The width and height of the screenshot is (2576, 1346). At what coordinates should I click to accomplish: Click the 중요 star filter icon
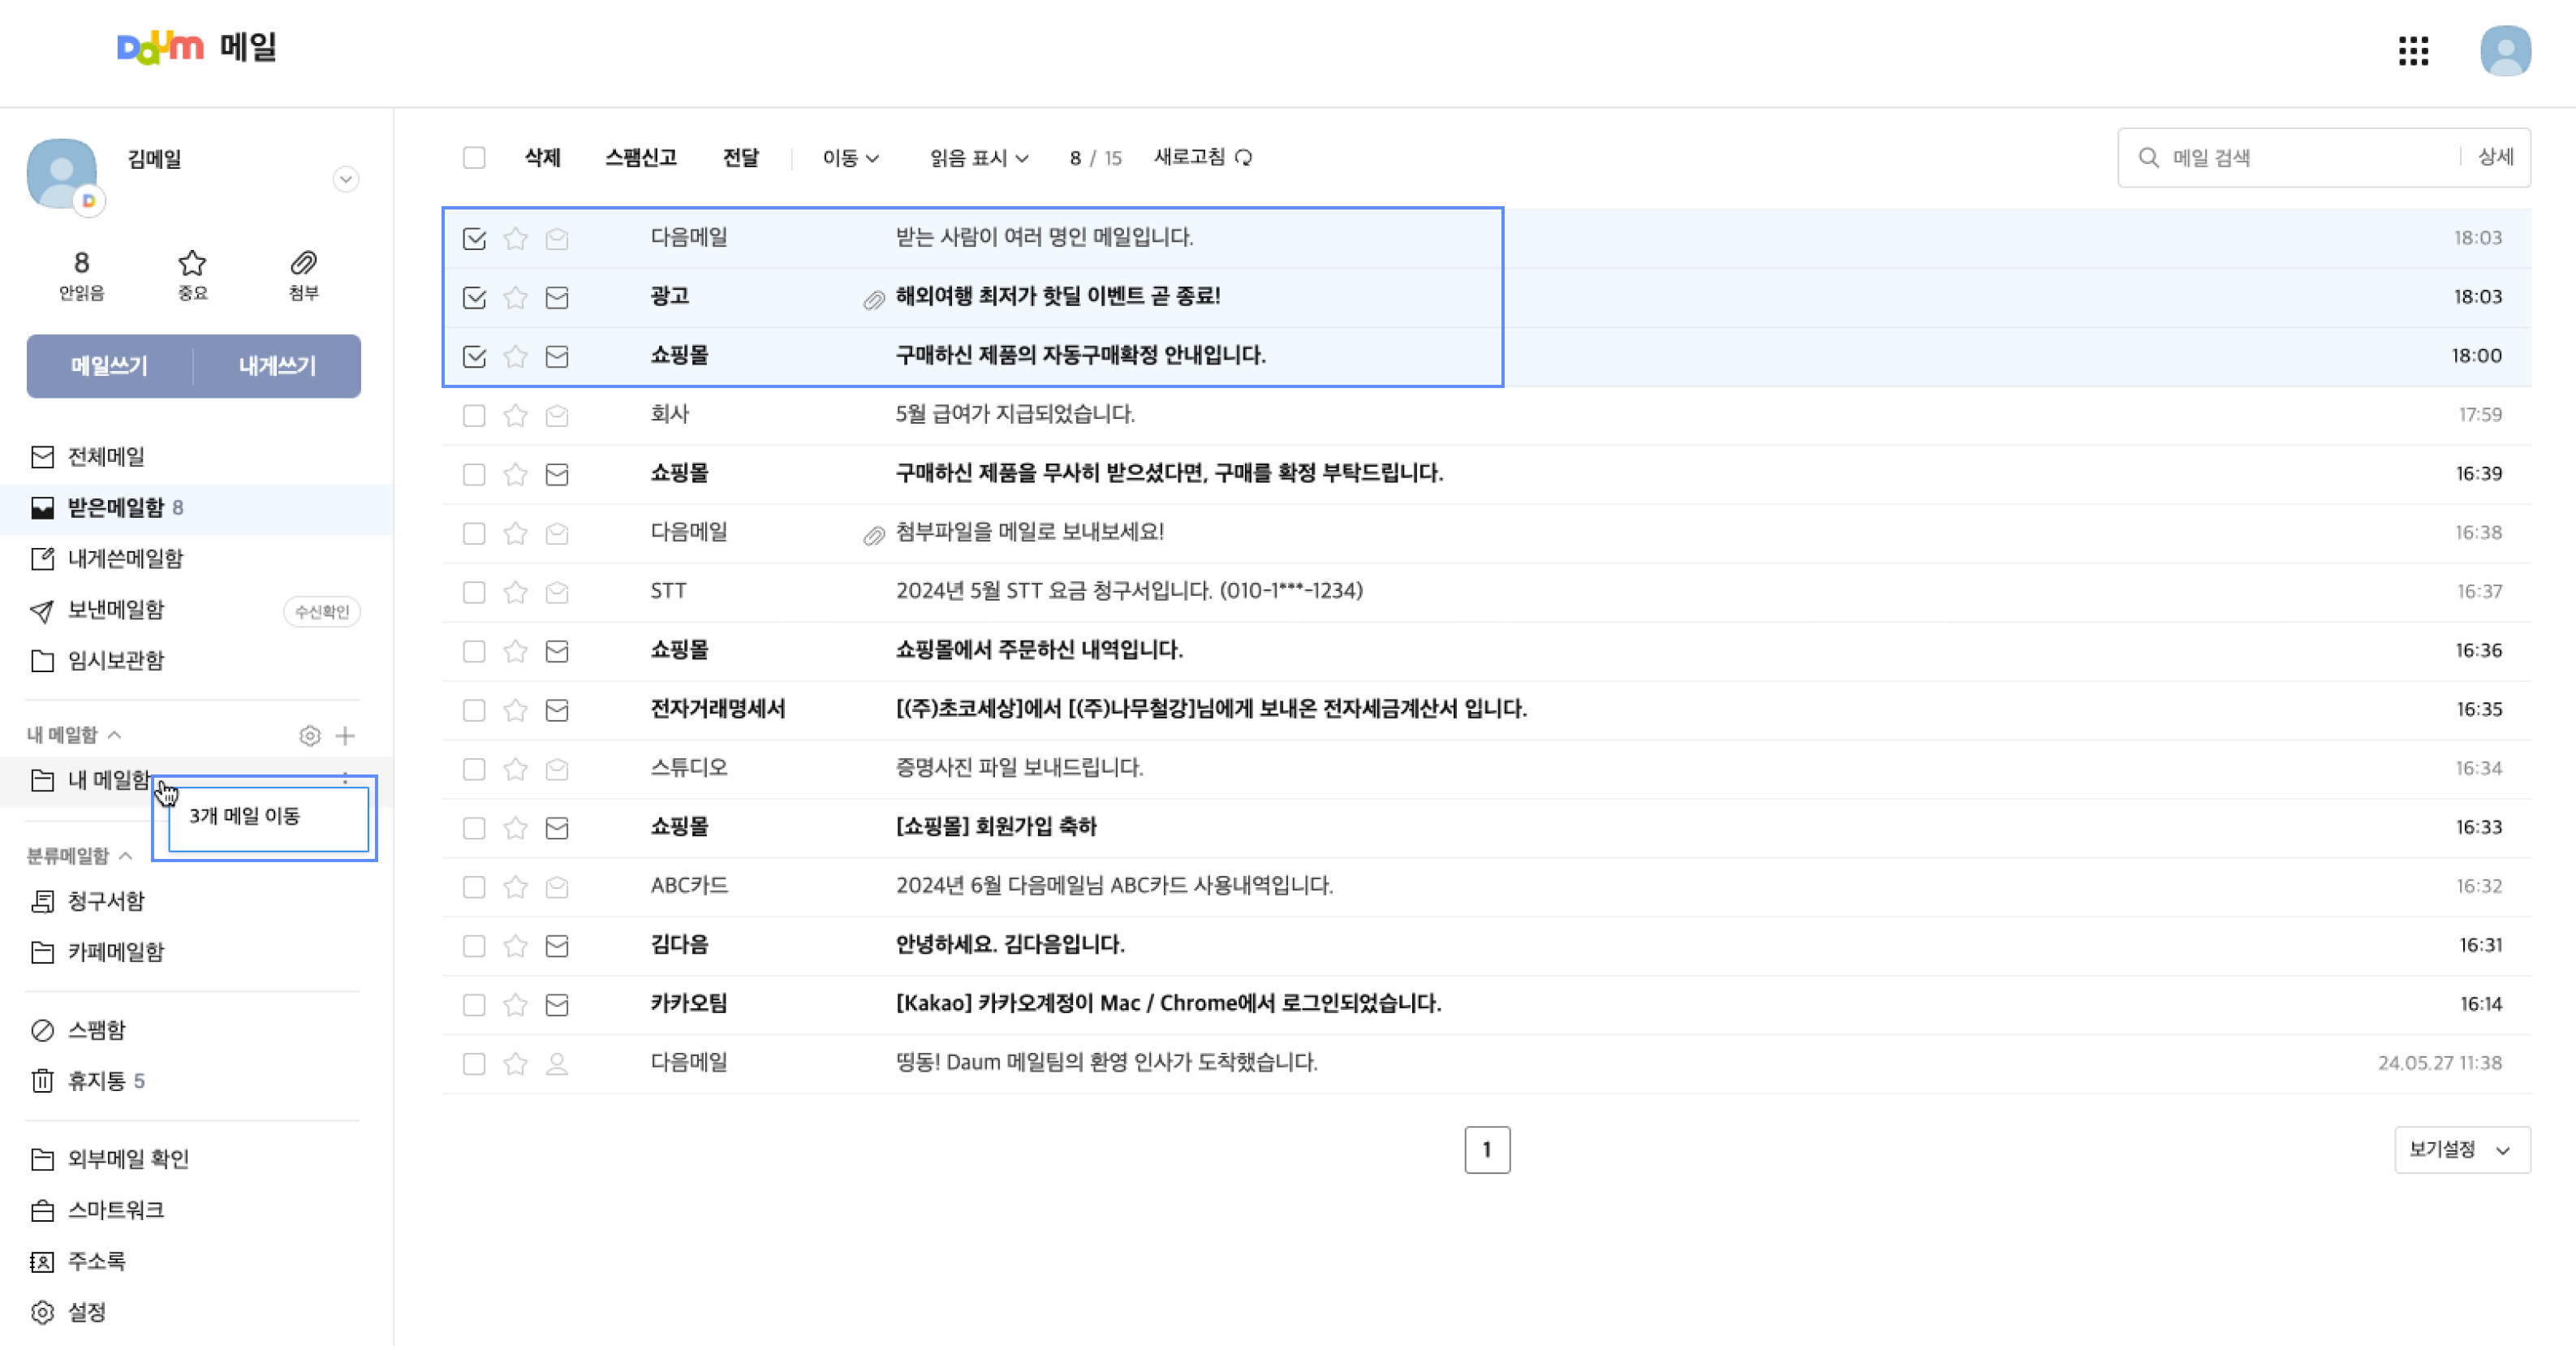[192, 264]
